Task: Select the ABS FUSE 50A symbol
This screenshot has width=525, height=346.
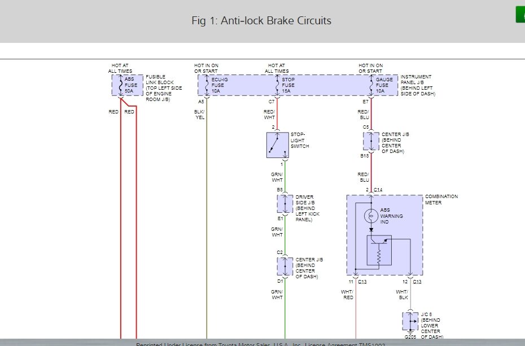Action: click(127, 85)
